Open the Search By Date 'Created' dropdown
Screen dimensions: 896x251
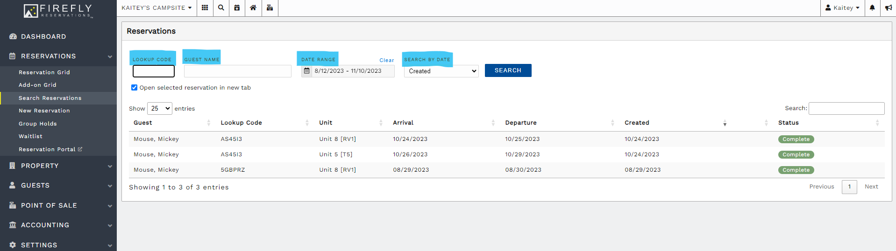click(441, 71)
